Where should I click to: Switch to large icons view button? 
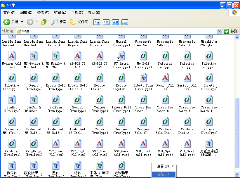pos(97,22)
